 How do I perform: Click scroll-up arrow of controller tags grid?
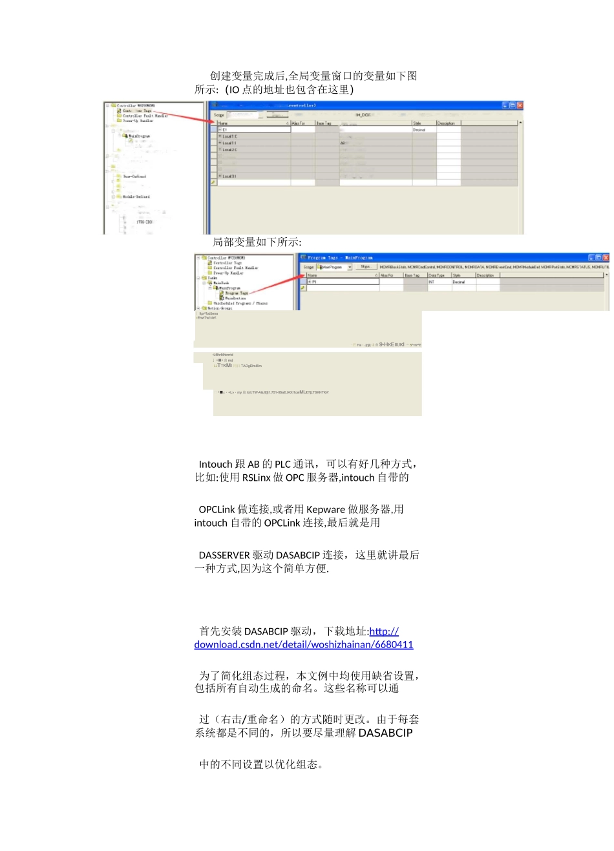520,123
